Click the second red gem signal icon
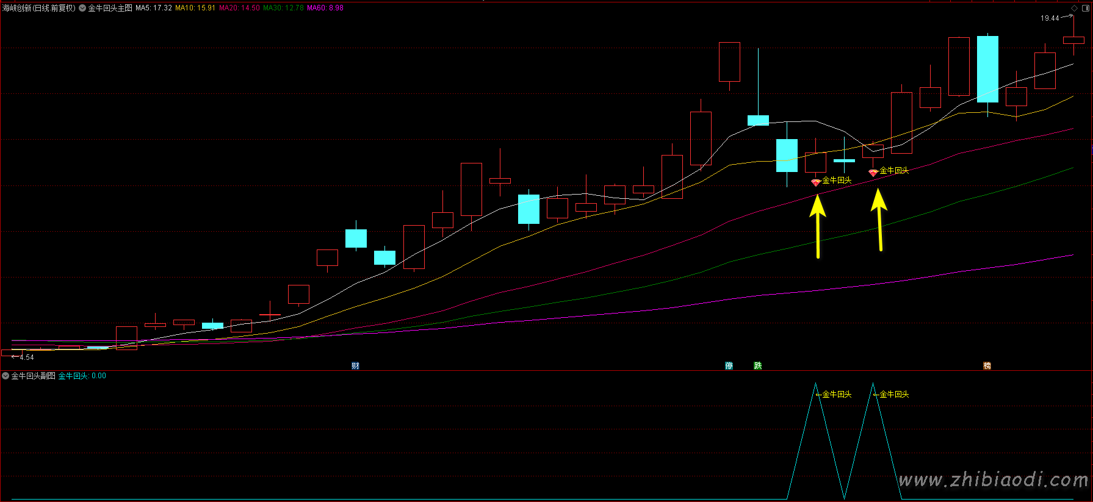This screenshot has height=502, width=1093. tap(873, 173)
